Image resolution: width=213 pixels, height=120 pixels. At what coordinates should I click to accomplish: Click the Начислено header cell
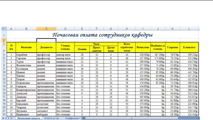pos(143,47)
